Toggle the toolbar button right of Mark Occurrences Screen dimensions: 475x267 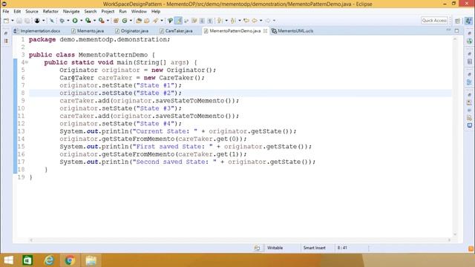(x=186, y=21)
